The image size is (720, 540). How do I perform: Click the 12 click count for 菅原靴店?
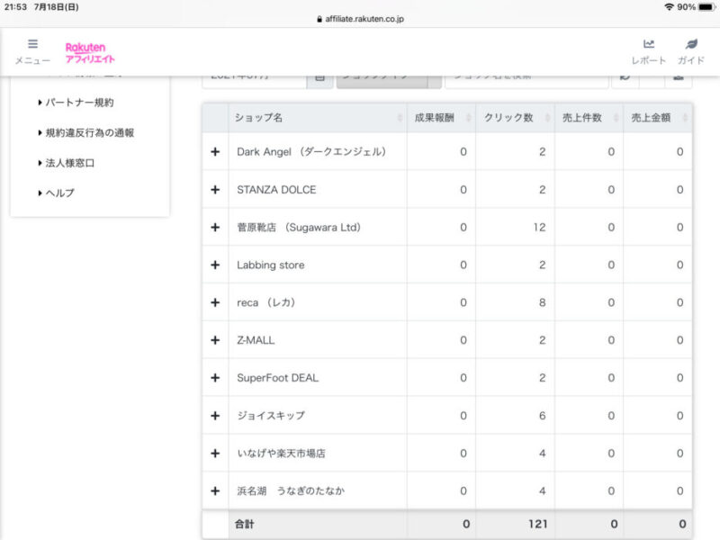tap(539, 228)
